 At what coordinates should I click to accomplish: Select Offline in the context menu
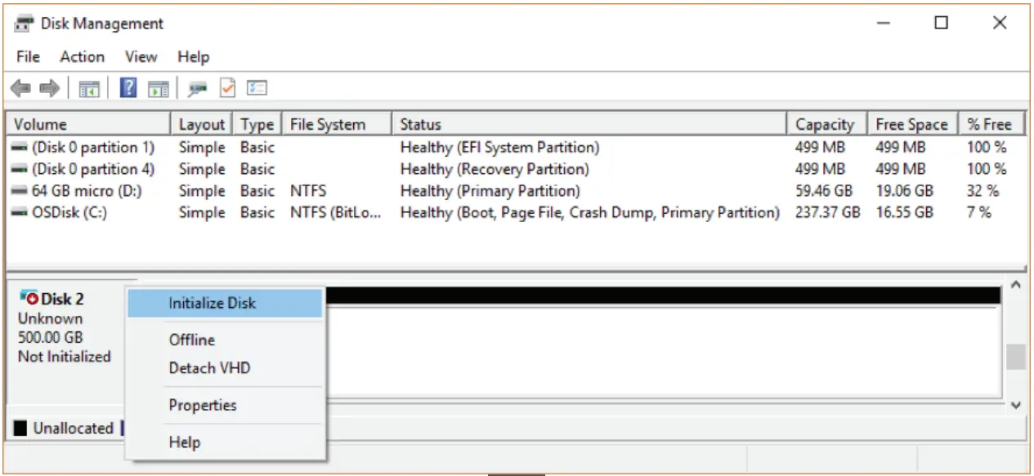tap(190, 340)
